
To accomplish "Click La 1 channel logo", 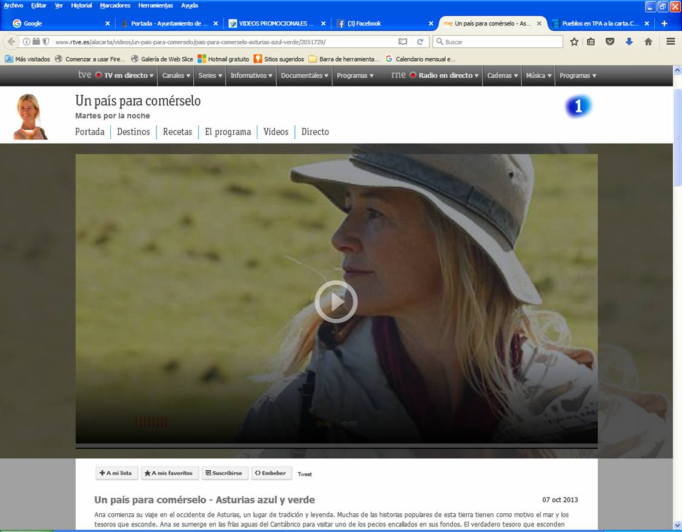I will (578, 106).
